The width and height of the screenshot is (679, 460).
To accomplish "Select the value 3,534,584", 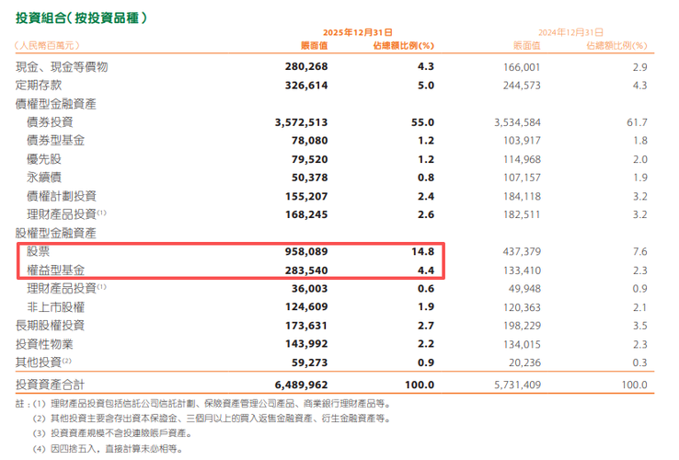I will point(517,122).
